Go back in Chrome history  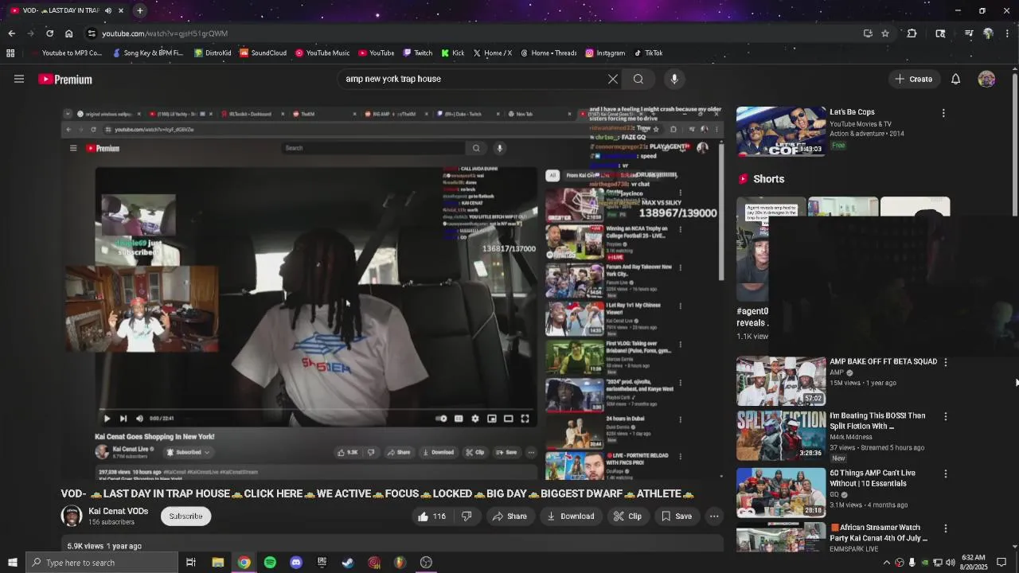11,33
